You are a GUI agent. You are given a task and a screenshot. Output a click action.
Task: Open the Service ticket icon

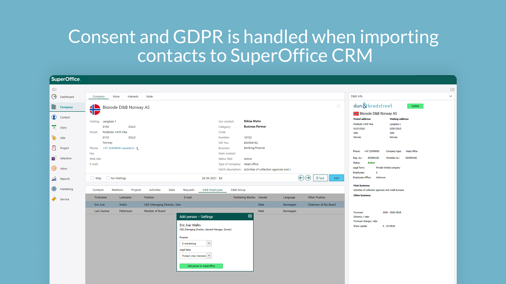(54, 199)
